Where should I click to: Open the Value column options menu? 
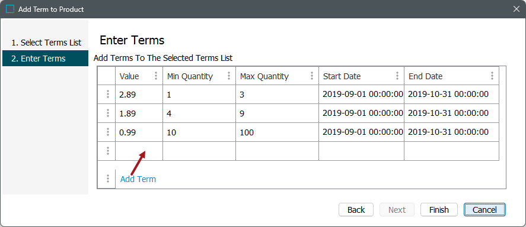(155, 76)
